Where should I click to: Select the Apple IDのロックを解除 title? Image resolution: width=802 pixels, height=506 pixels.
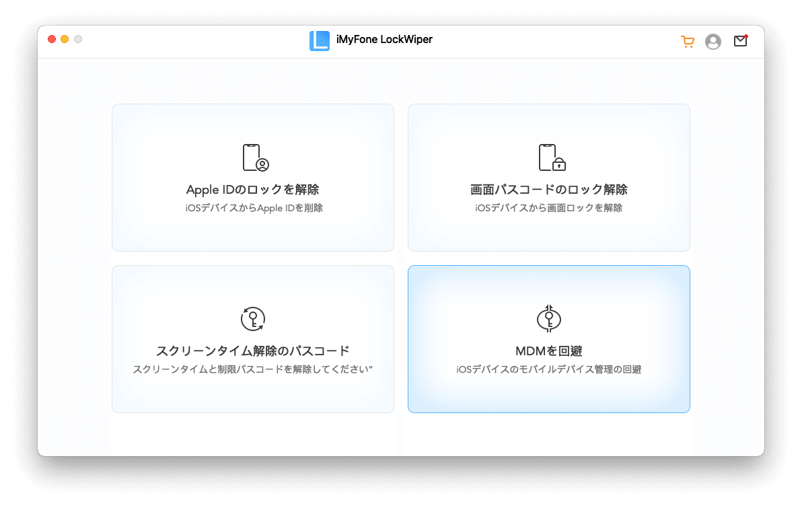[253, 190]
